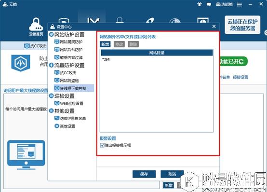Open 报警设置 link in main window
Screen dimensions: 267x192
tap(240, 77)
